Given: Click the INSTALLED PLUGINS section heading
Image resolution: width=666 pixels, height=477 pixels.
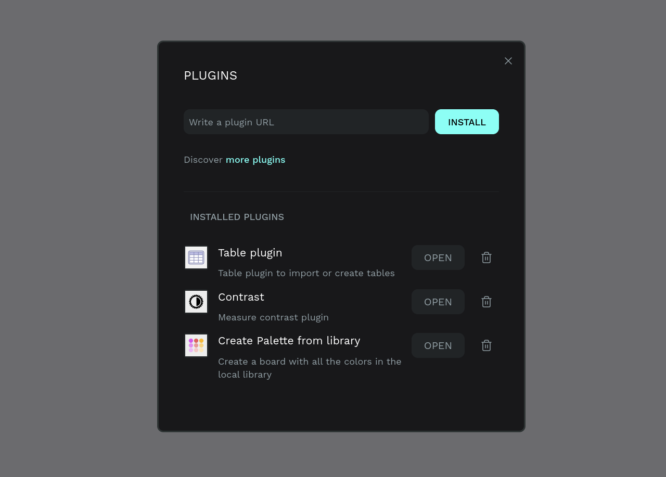Looking at the screenshot, I should tap(237, 217).
